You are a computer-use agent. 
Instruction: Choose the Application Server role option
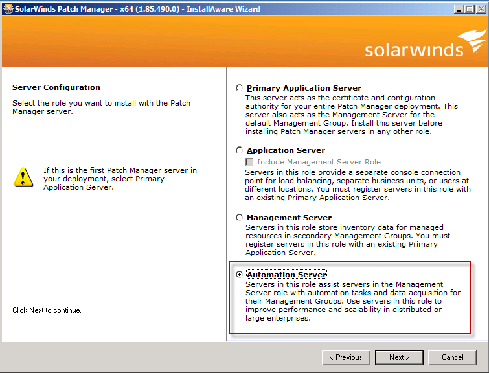pyautogui.click(x=239, y=150)
